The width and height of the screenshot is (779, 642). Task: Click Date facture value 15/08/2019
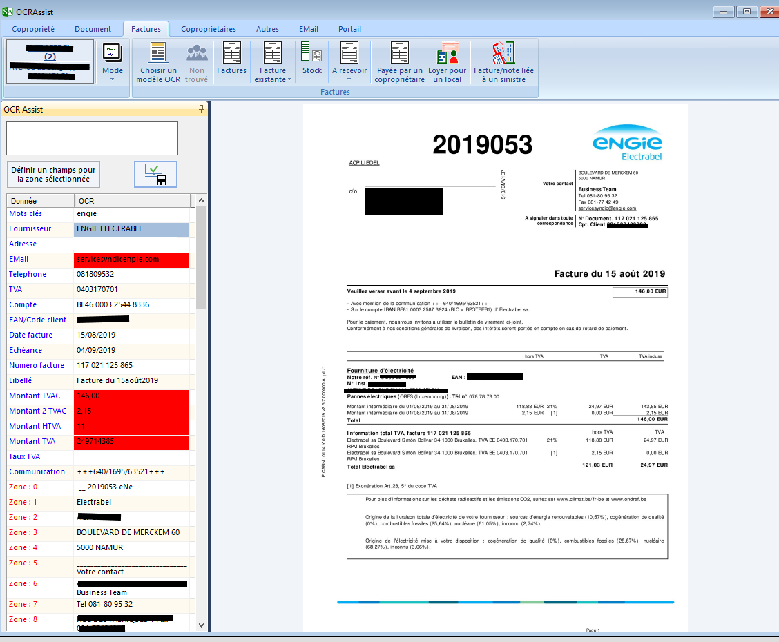[96, 335]
